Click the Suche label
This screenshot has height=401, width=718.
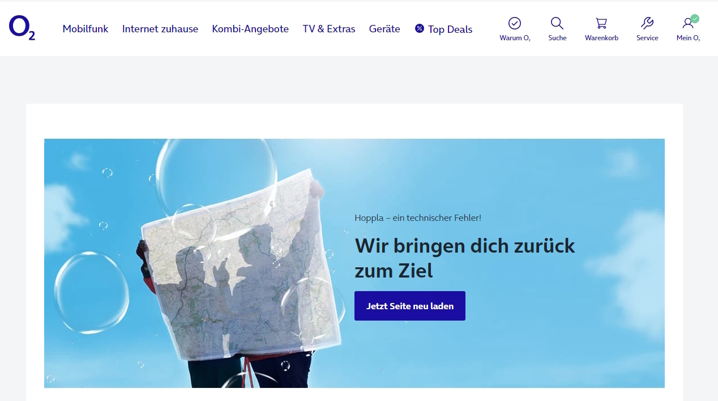pyautogui.click(x=557, y=38)
